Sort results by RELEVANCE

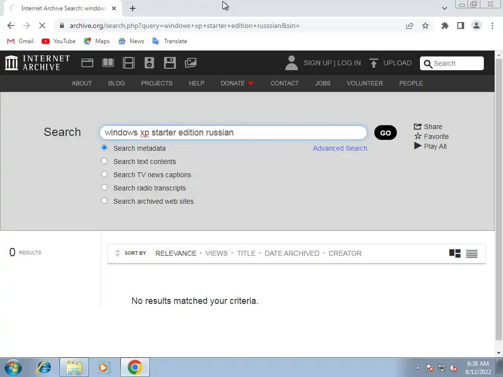point(176,253)
